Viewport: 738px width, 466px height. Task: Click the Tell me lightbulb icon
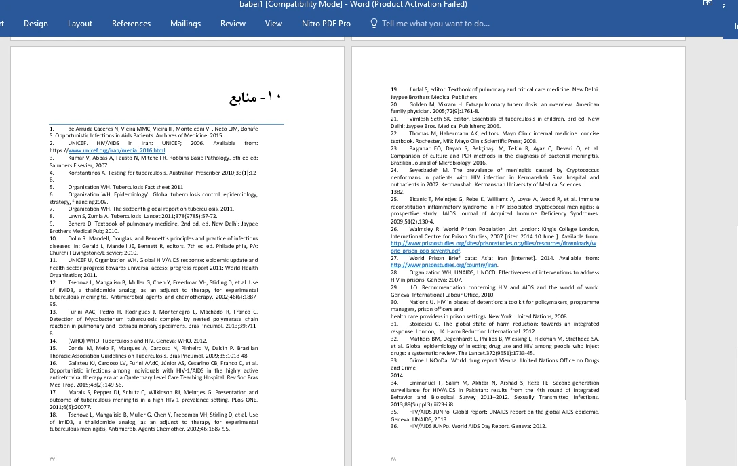[x=374, y=23]
